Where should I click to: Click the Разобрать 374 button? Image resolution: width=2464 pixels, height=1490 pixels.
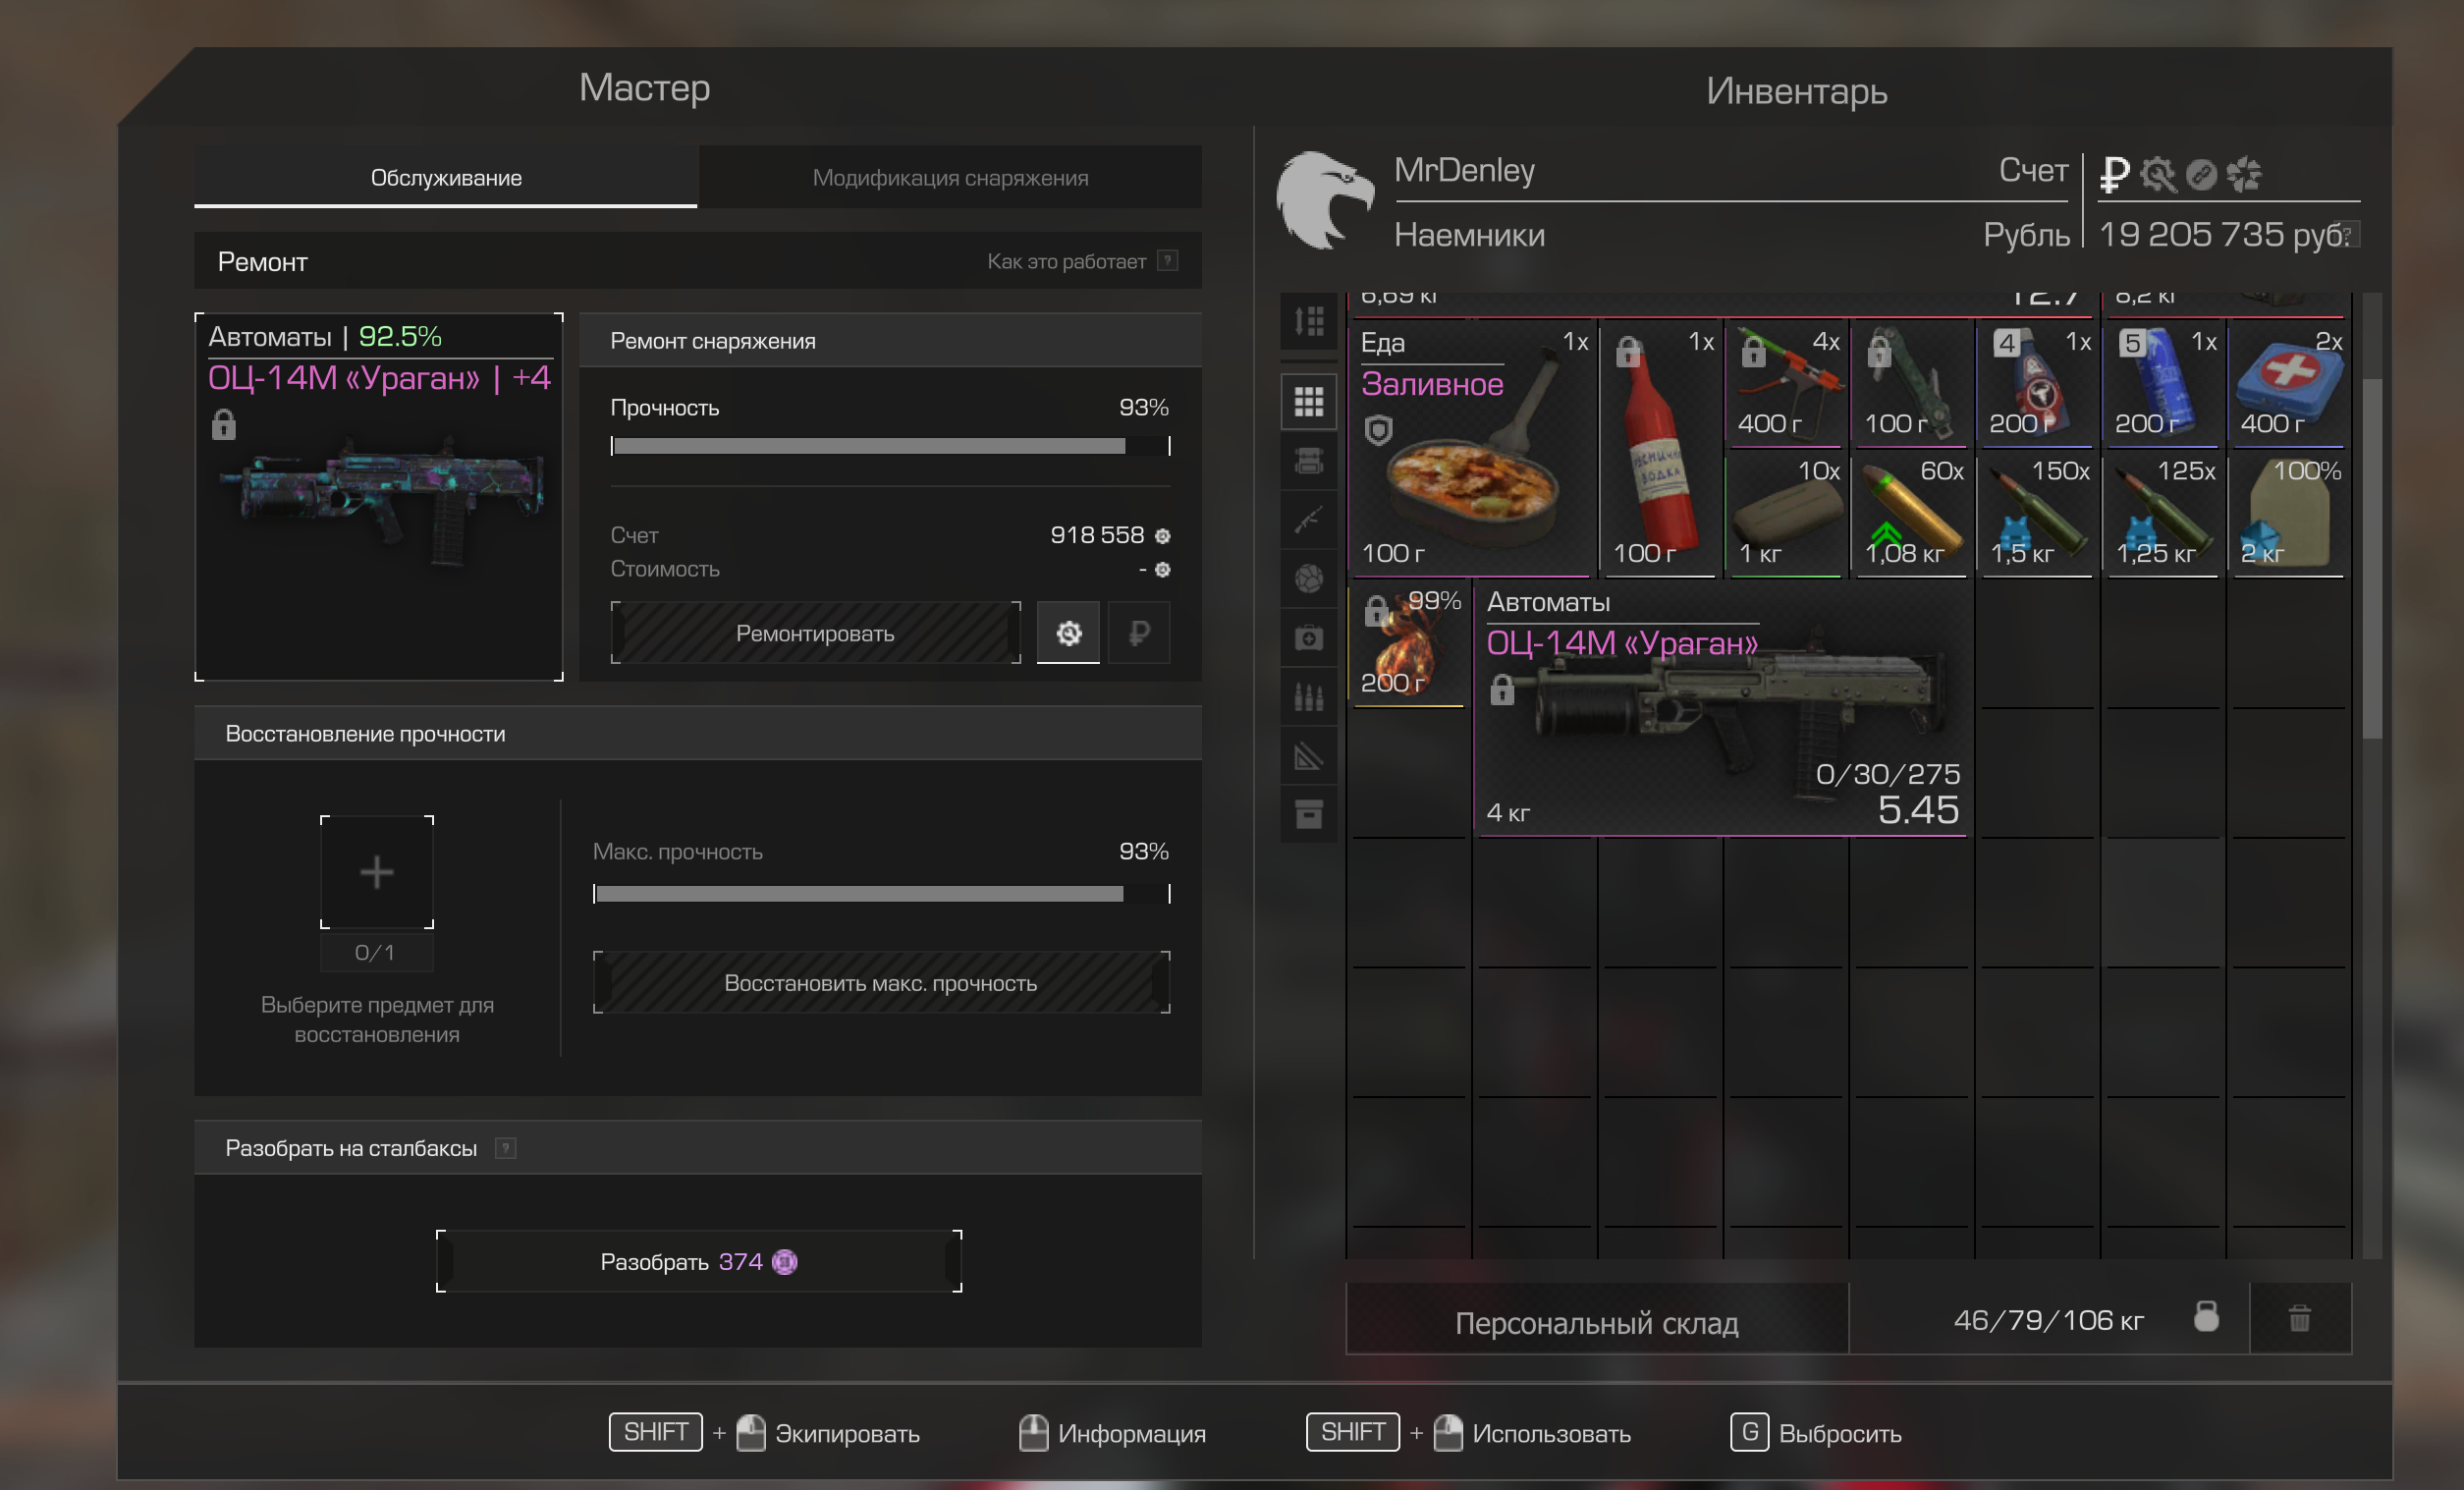coord(699,1261)
